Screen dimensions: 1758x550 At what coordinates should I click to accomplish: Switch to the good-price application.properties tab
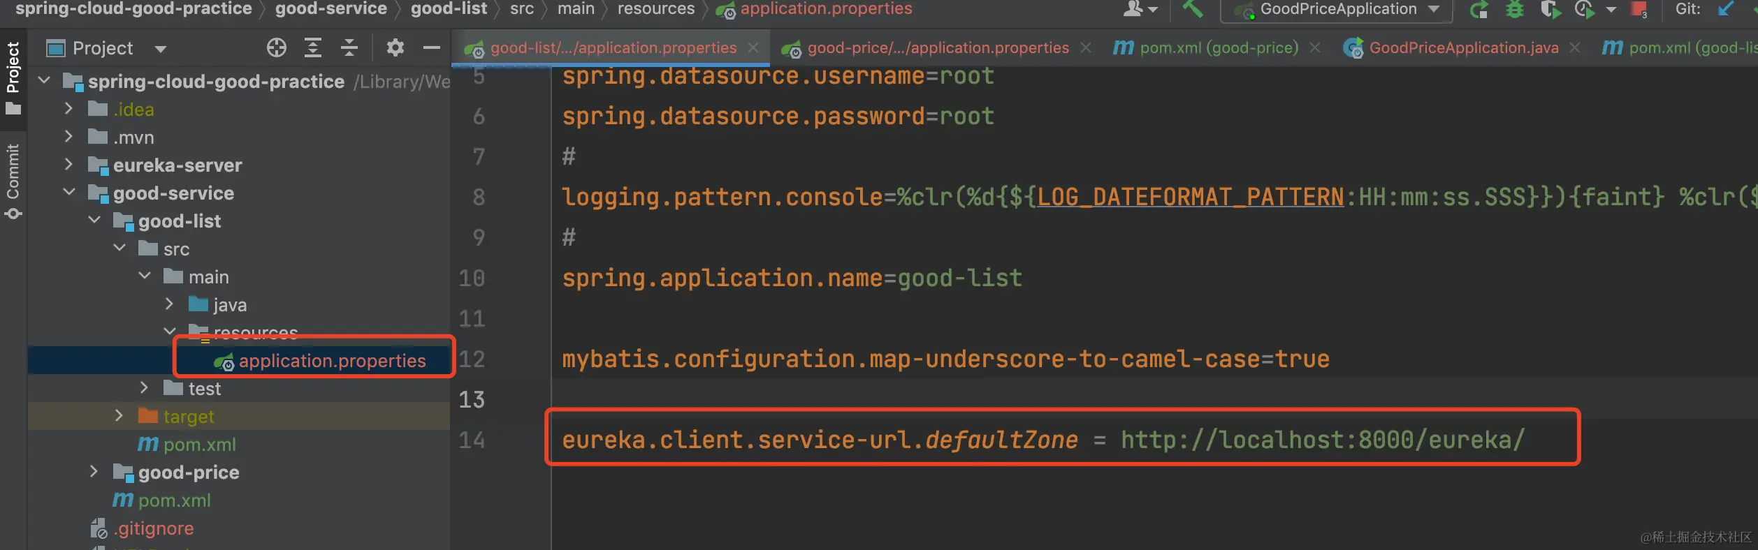(x=937, y=47)
